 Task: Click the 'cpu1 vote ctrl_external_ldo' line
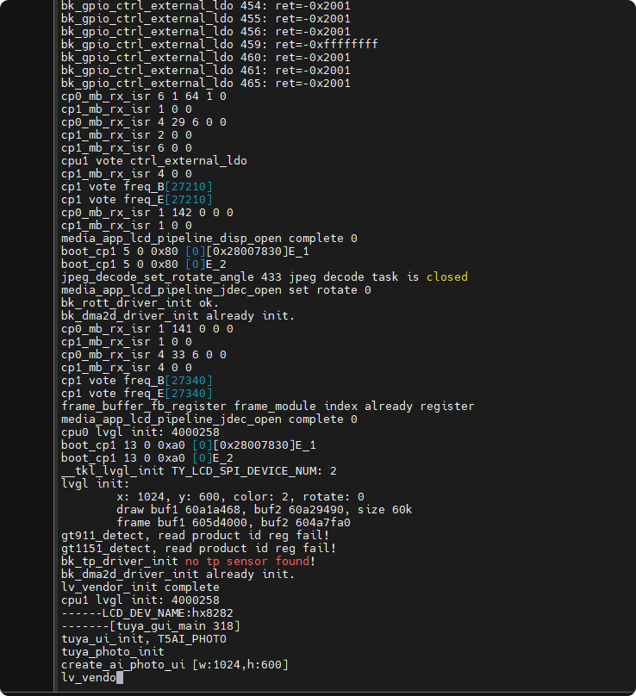(x=153, y=160)
